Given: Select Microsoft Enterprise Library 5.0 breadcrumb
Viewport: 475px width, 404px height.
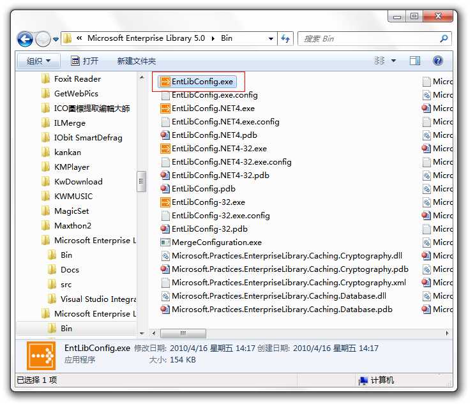Looking at the screenshot, I should pyautogui.click(x=146, y=38).
